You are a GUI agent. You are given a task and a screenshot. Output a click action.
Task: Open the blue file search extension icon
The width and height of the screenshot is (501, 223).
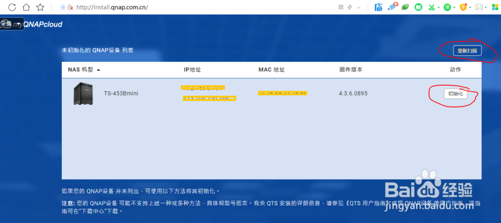379,7
